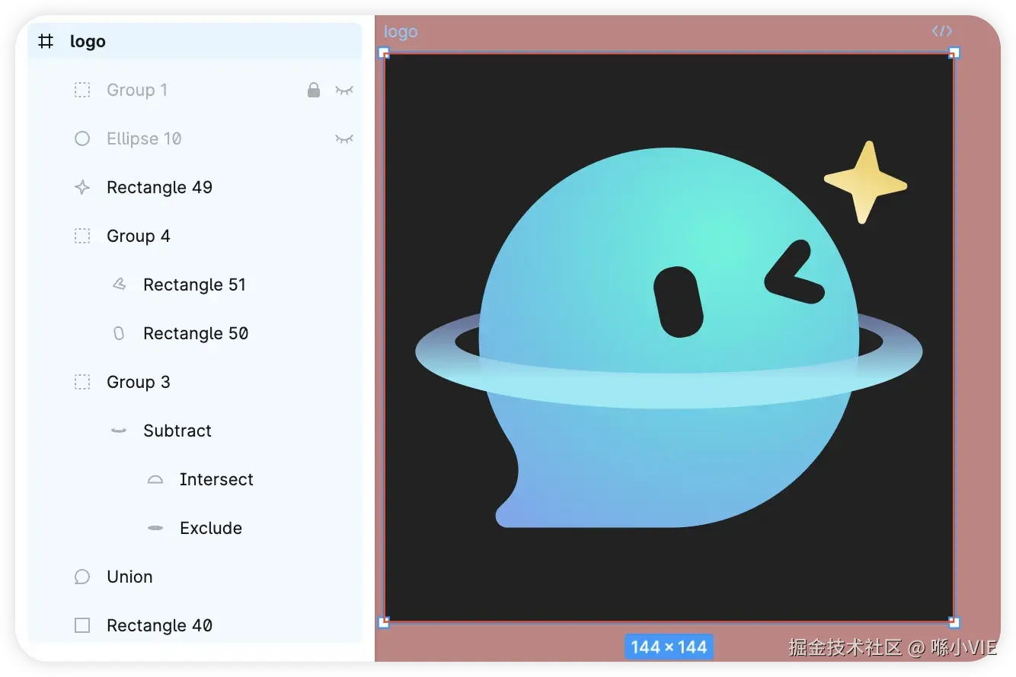The width and height of the screenshot is (1016, 677).
Task: Click the Union speech bubble icon
Action: [82, 577]
